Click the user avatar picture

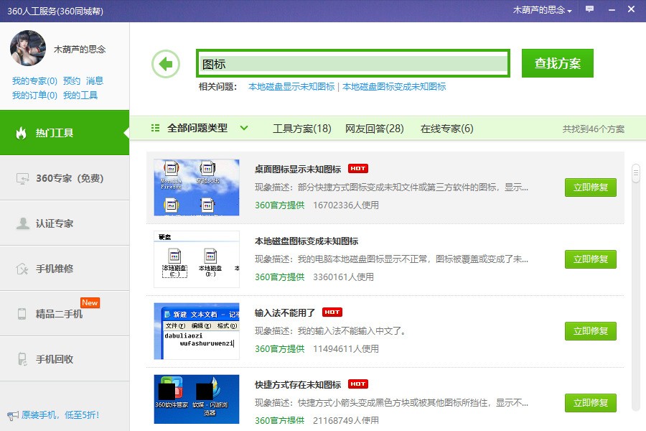pos(28,48)
